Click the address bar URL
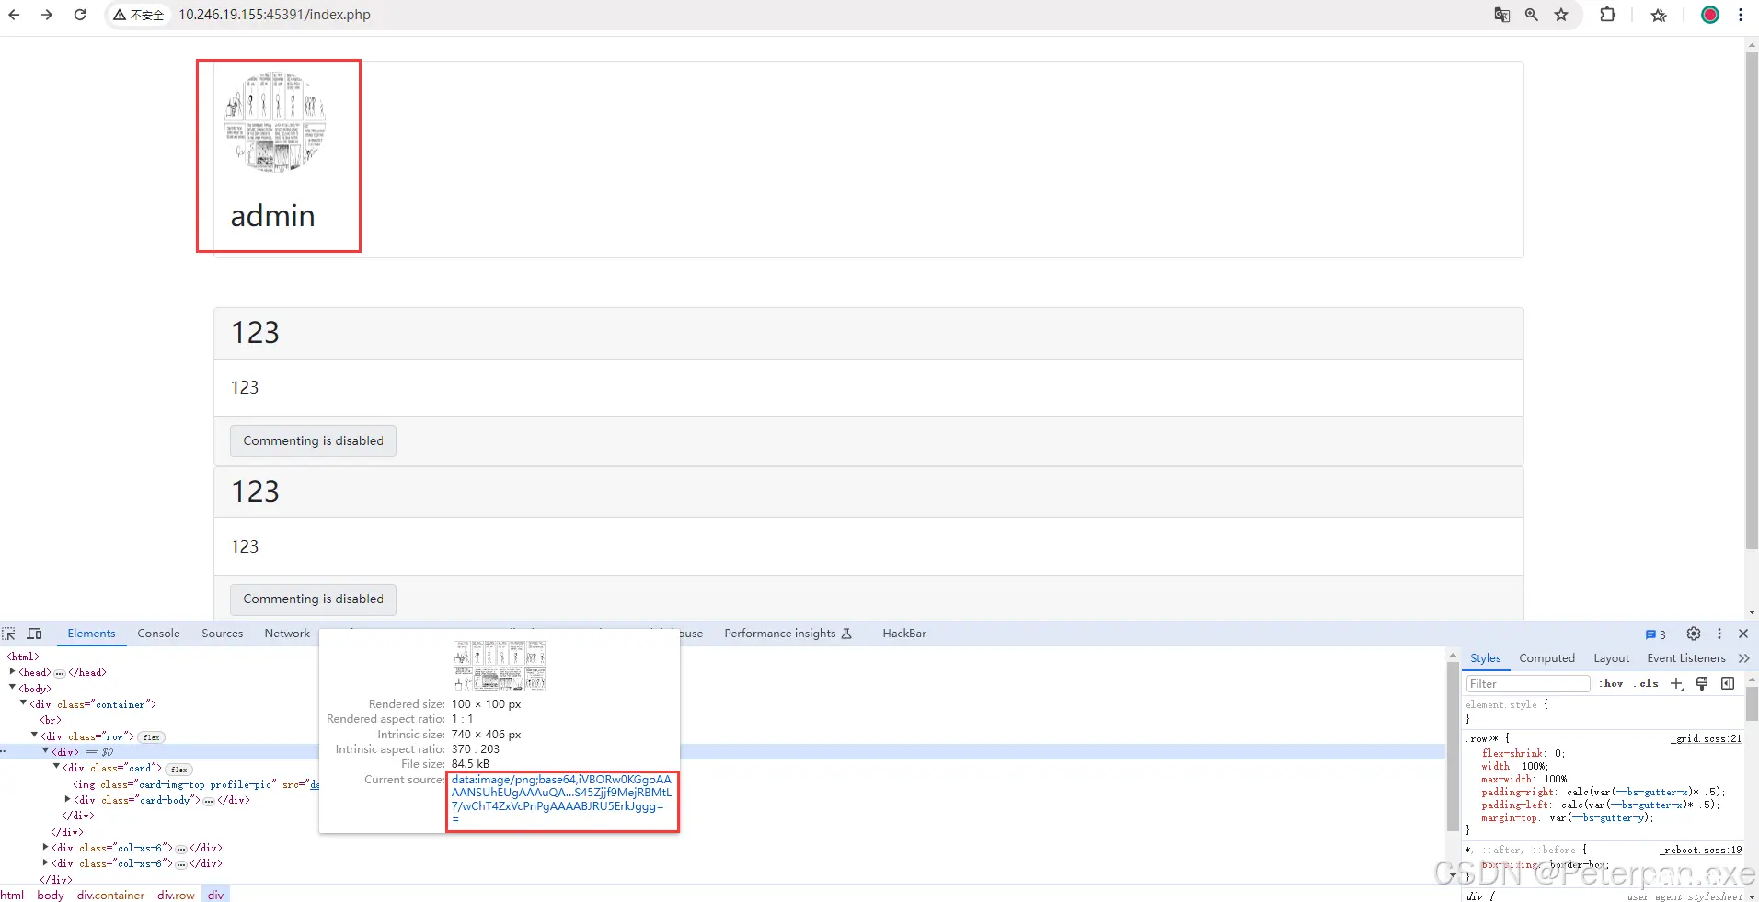 coord(274,15)
